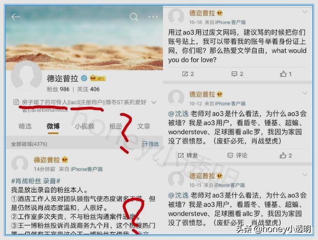Switch to the 精选 tab

tap(25, 126)
